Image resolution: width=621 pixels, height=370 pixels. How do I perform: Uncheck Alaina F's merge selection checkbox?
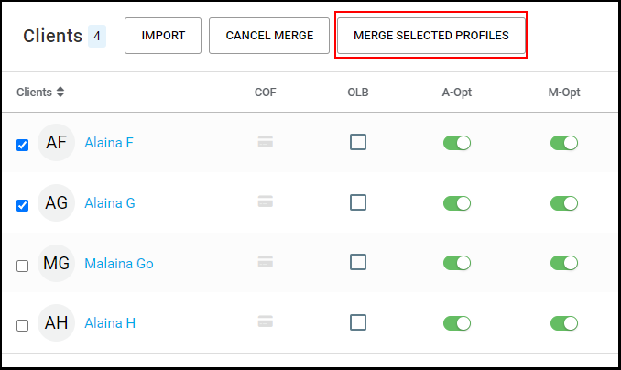pos(23,146)
